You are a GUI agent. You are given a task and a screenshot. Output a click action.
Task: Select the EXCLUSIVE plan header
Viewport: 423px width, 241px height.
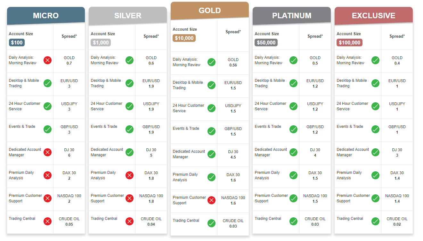coord(374,16)
